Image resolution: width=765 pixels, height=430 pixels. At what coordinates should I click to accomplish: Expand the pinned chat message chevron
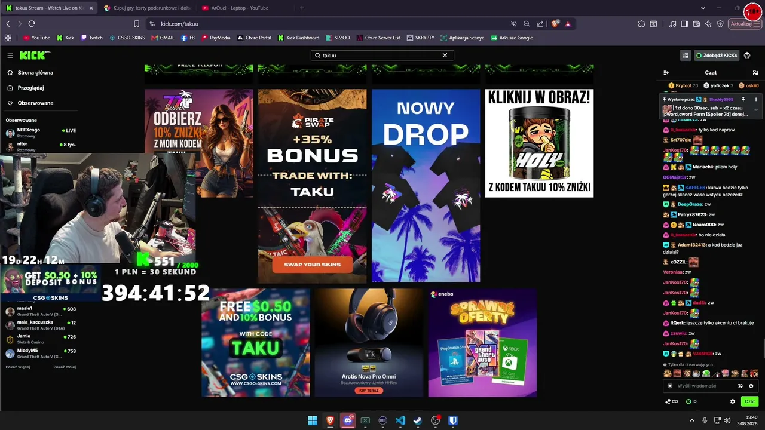[755, 110]
